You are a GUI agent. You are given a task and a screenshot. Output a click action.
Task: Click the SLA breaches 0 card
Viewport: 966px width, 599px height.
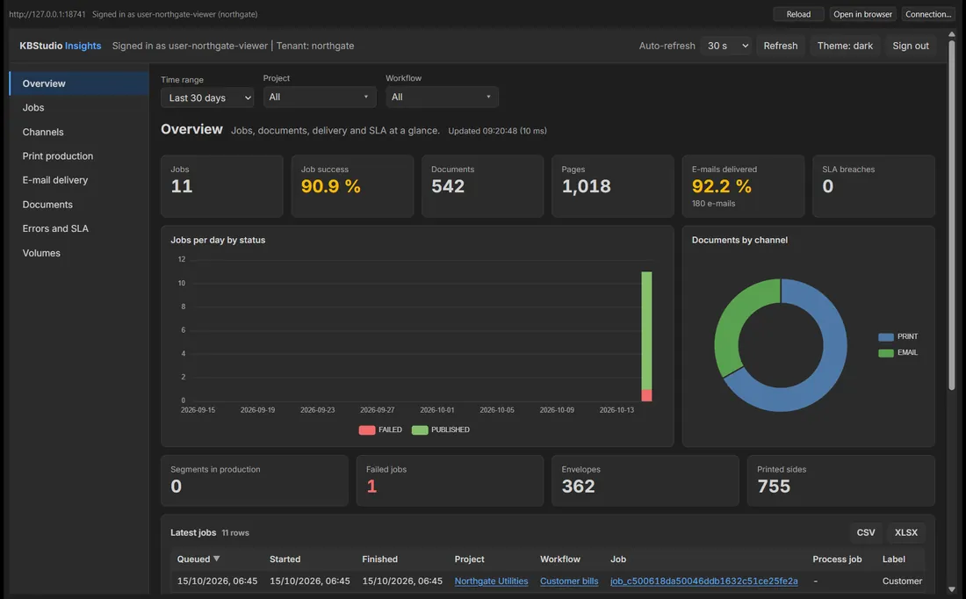(874, 186)
